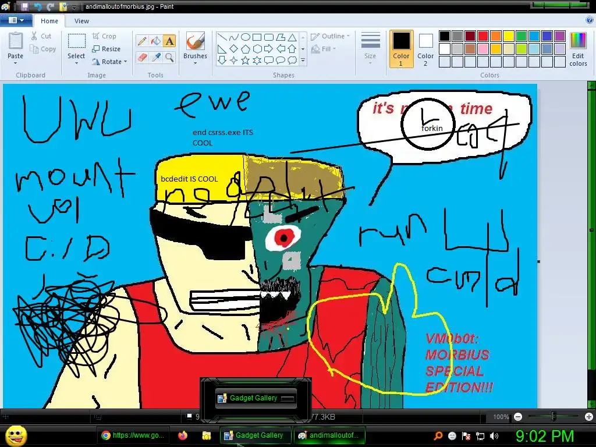Viewport: 596px width, 447px height.
Task: Activate the Color 1 selector
Action: [401, 49]
